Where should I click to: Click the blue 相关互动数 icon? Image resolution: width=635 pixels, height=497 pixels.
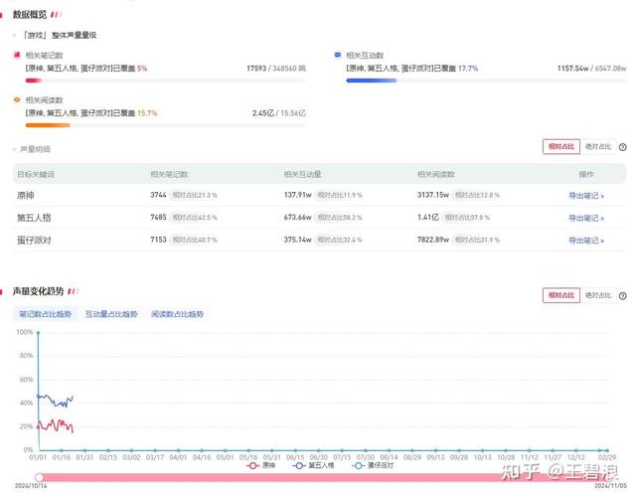338,55
